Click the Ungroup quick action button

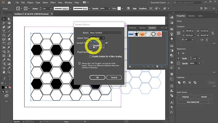(x=185, y=97)
